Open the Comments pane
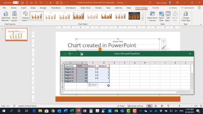 (187, 8)
